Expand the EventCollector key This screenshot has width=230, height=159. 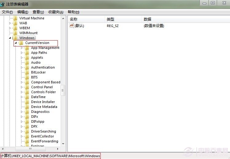click(22, 136)
